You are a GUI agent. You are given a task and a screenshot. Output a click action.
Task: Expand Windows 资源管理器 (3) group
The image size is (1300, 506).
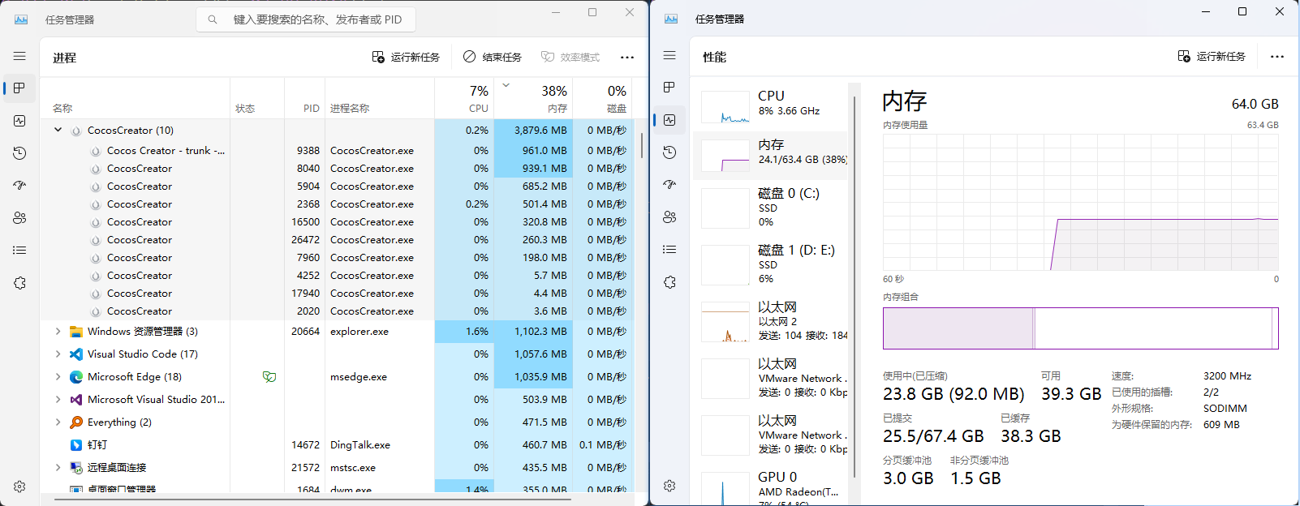58,331
